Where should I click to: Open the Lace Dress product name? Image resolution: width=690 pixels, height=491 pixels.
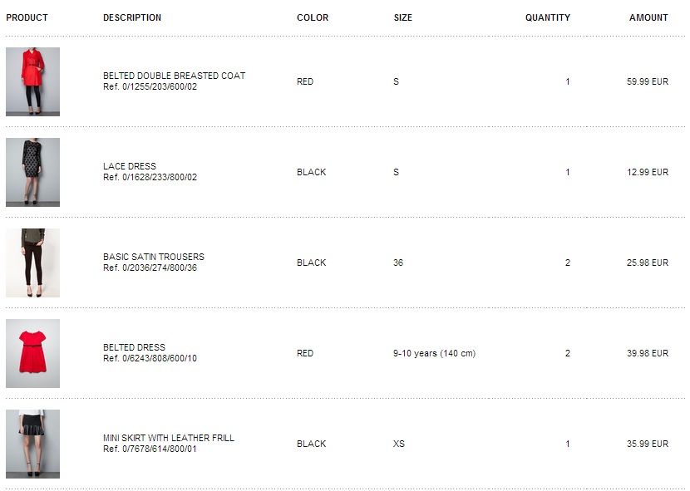[130, 166]
